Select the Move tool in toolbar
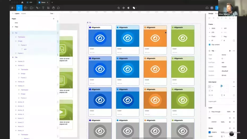Image resolution: width=247 pixels, height=139 pixels. (x=19, y=8)
